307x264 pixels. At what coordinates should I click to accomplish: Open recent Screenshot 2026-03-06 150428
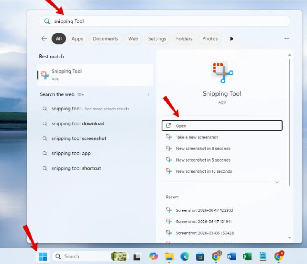click(222, 233)
